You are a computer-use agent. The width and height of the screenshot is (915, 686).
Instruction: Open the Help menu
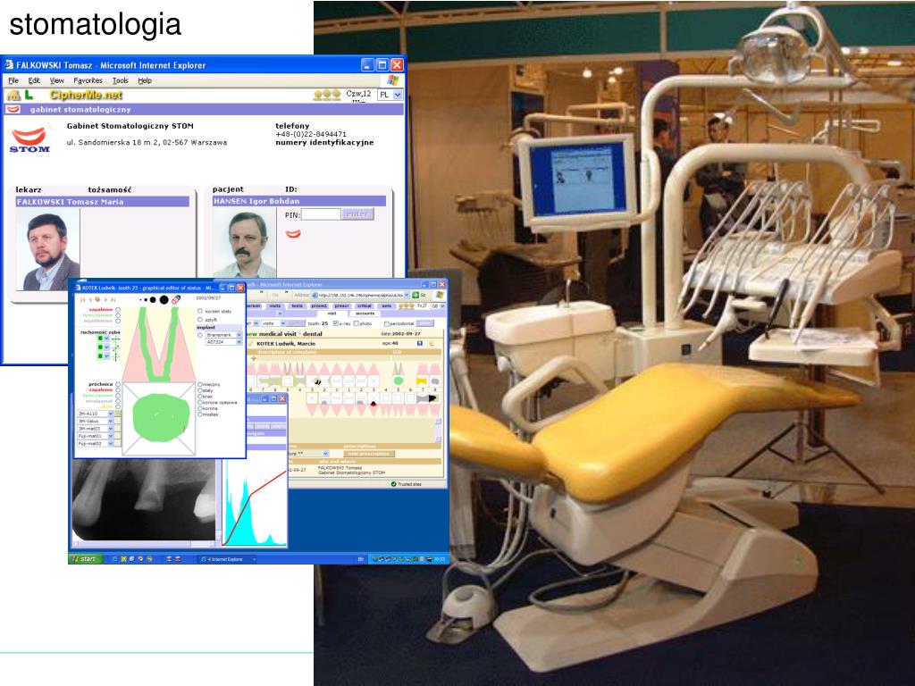(x=145, y=80)
